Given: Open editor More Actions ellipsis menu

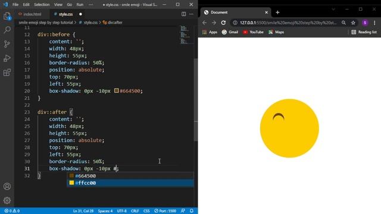Looking at the screenshot, I should (x=192, y=14).
